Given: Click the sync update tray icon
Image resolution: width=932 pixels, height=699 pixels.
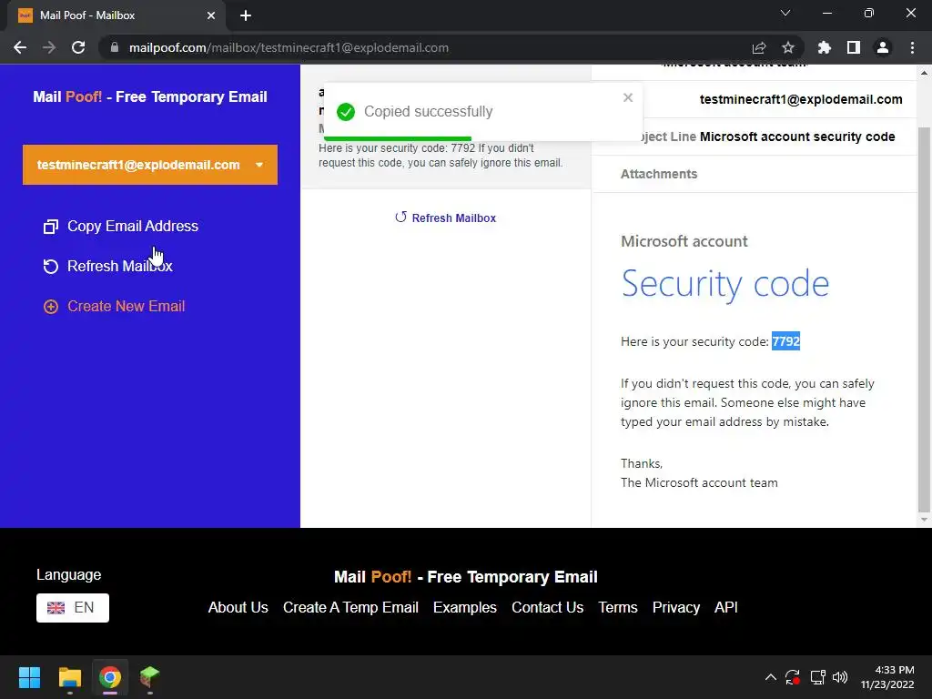Looking at the screenshot, I should 793,677.
